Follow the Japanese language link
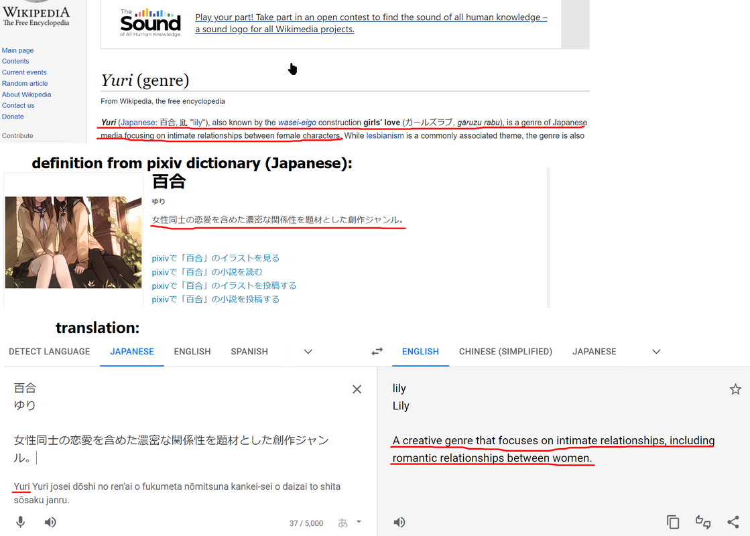Image resolution: width=750 pixels, height=536 pixels. 138,123
